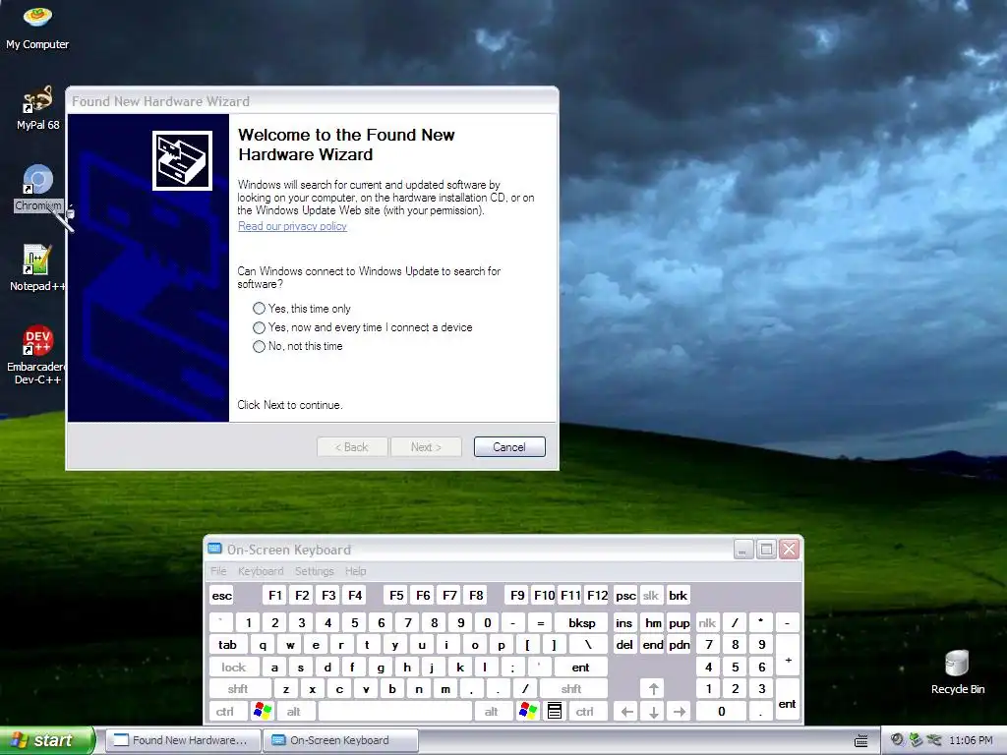Click the psc (print screen) key
The height and width of the screenshot is (755, 1007).
point(625,595)
